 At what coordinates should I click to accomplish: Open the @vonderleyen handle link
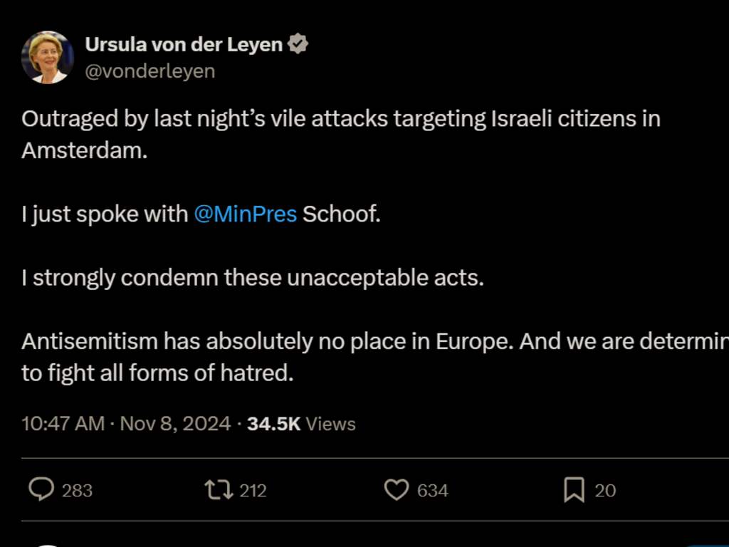(150, 71)
